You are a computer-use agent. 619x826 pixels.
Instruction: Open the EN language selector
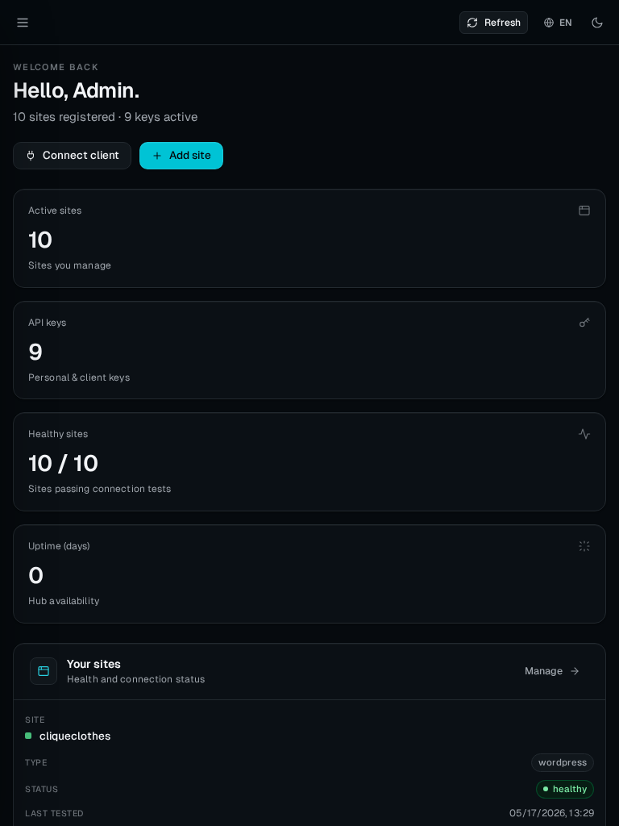tap(558, 23)
